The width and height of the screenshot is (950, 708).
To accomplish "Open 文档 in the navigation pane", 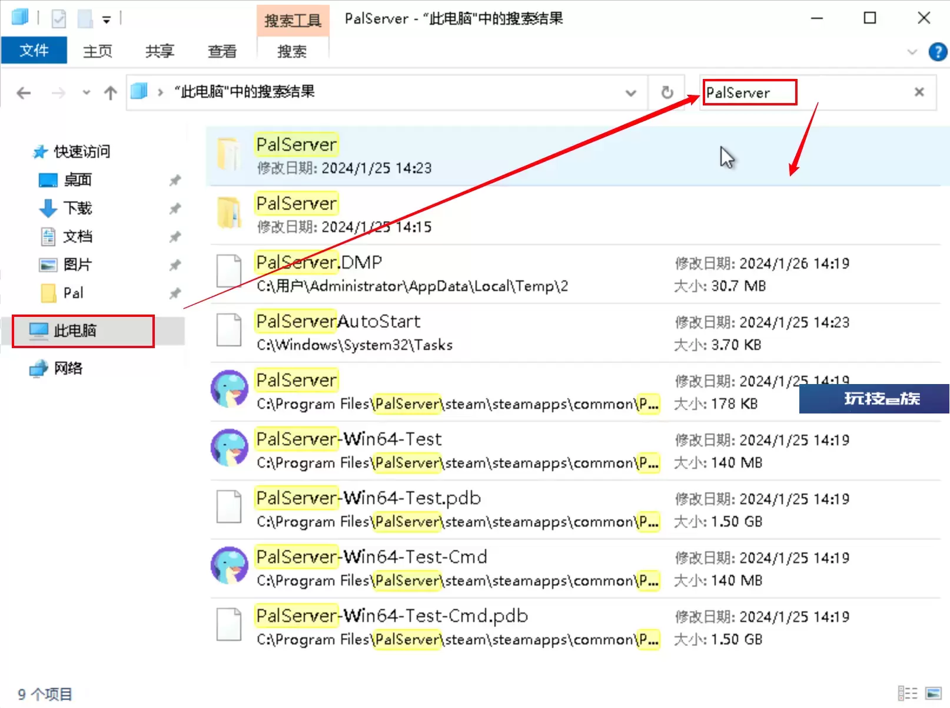I will (x=65, y=236).
